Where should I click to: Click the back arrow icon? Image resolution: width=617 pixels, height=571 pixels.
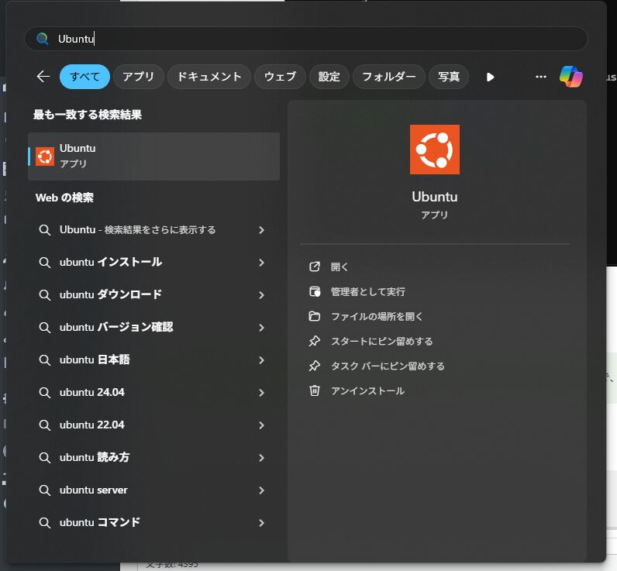coord(43,76)
